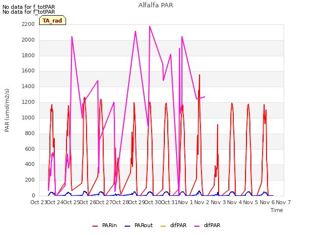Viewport: 313px width, 235px height.
Task: Click the Oct 24 x-axis label
Action: tap(55, 202)
